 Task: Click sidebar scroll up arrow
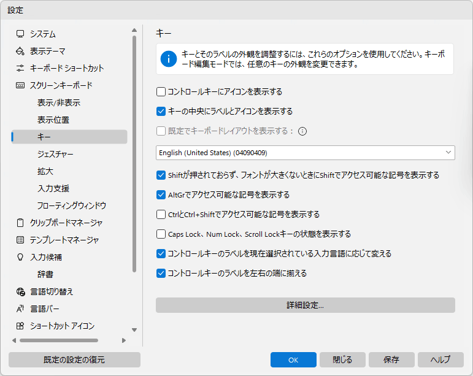(x=134, y=30)
